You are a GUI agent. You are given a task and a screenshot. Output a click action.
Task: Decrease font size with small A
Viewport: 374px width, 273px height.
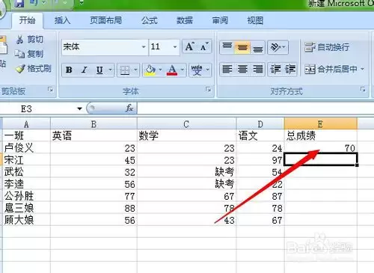coord(204,46)
